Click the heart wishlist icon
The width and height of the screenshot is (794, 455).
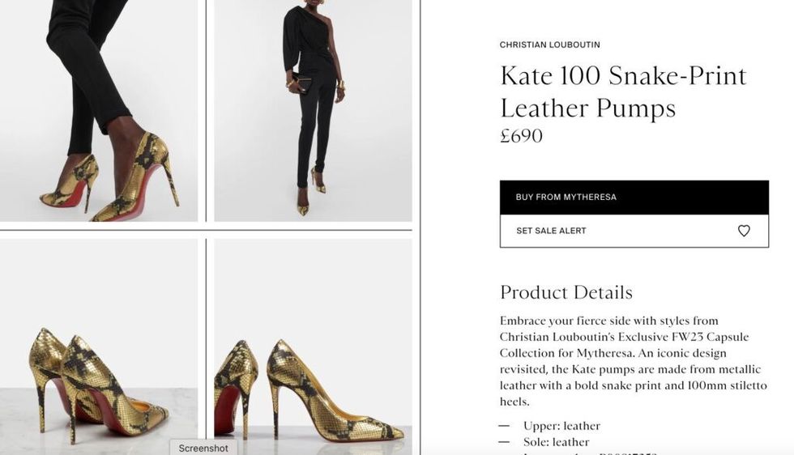744,231
